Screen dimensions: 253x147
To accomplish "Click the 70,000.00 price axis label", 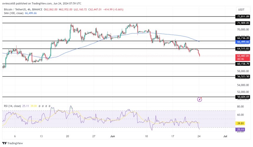I will [243, 29].
